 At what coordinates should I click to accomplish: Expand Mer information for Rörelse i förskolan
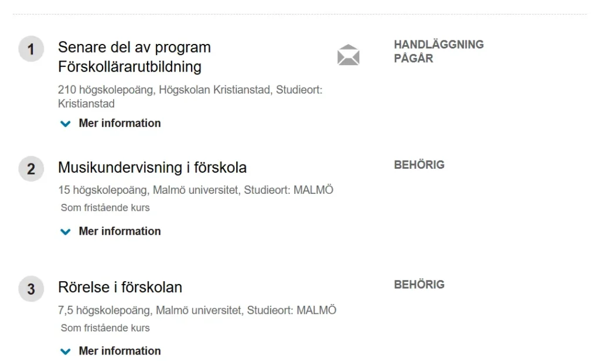[120, 350]
